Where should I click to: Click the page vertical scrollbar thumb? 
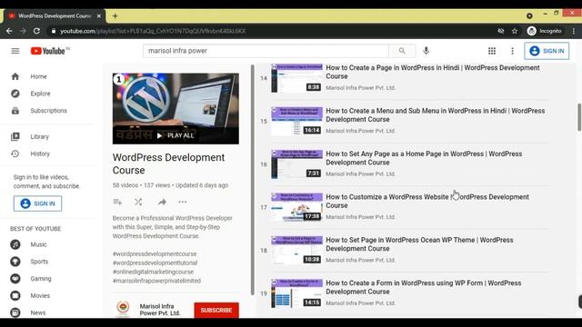(x=579, y=117)
